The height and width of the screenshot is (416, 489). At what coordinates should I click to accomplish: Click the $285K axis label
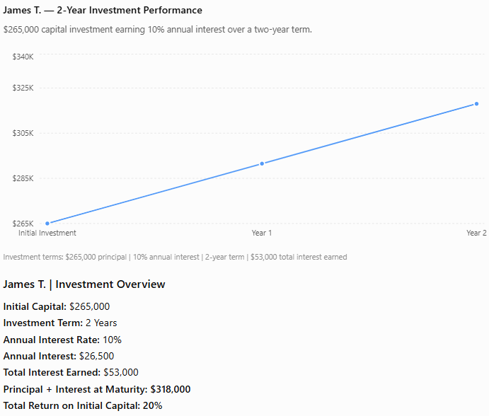pyautogui.click(x=23, y=178)
